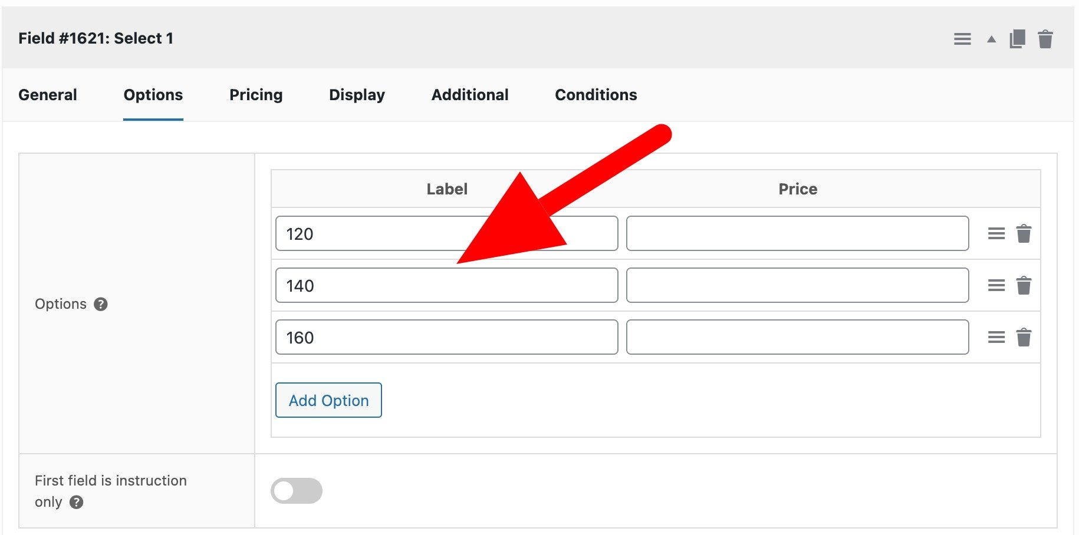Delete the option labeled 120 with its trash icon
1079x535 pixels.
tap(1024, 233)
